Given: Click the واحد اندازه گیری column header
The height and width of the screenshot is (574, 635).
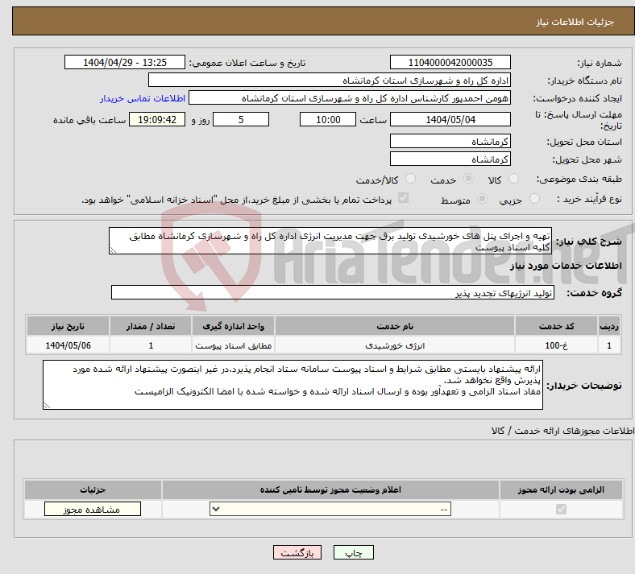Looking at the screenshot, I should [x=233, y=326].
